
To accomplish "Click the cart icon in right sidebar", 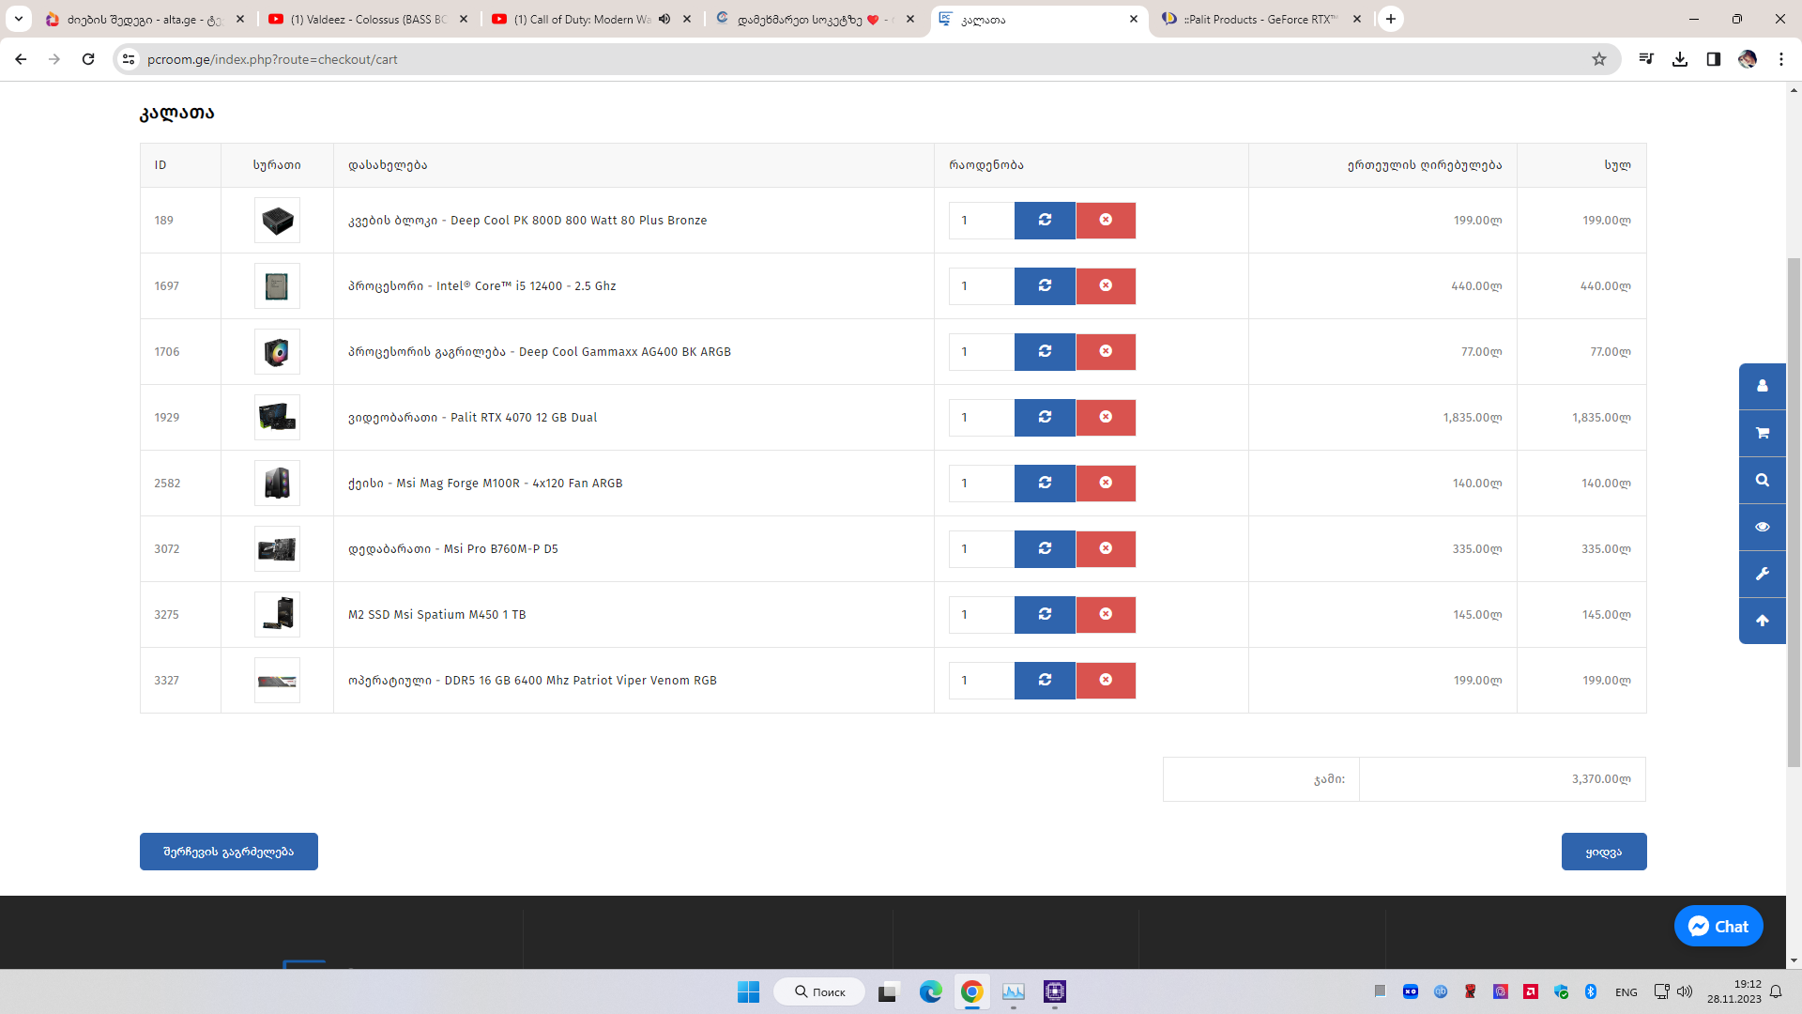I will point(1763,433).
